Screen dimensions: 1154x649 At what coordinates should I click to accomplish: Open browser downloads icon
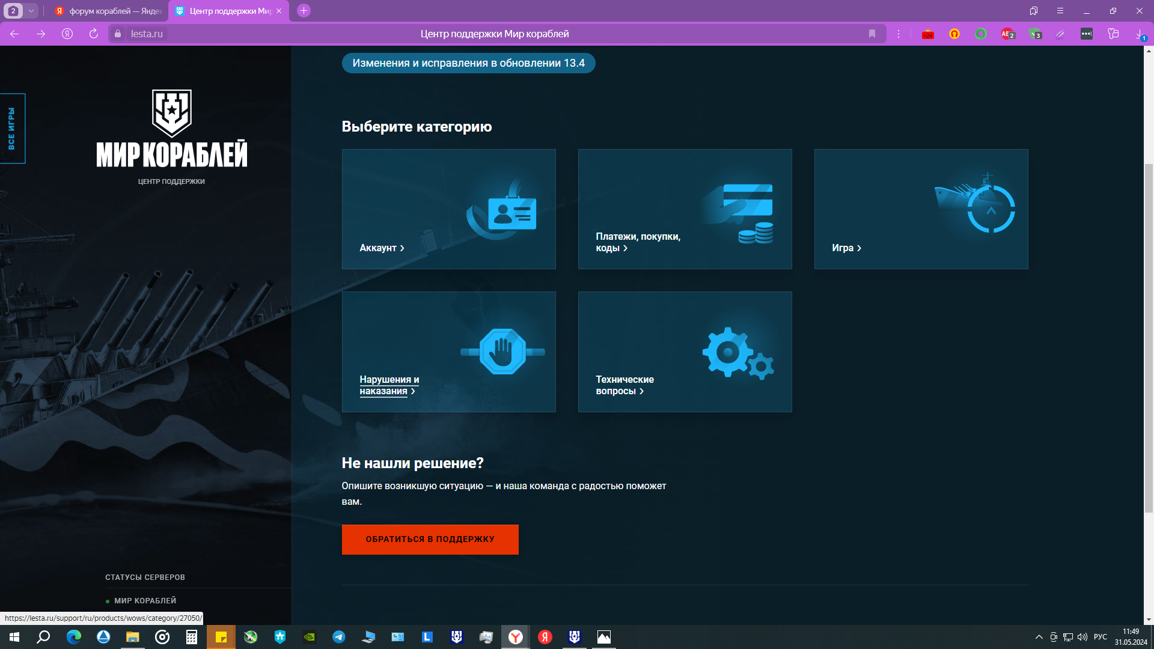click(x=1140, y=34)
